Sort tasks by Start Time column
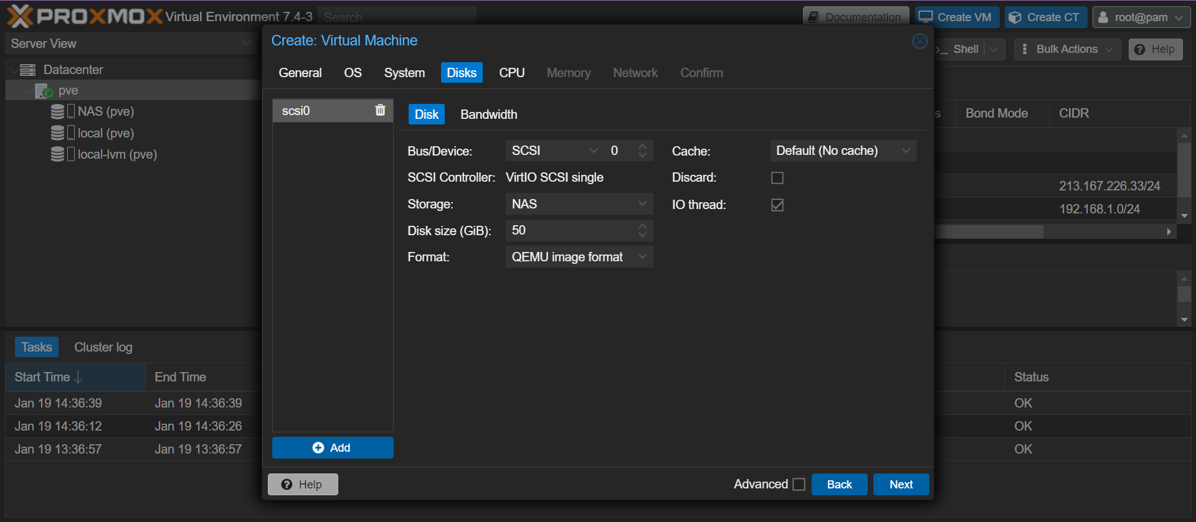This screenshot has width=1196, height=522. (75, 377)
